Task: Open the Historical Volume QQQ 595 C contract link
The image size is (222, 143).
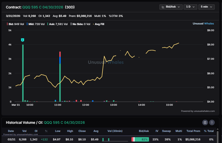Action: tap(64, 123)
